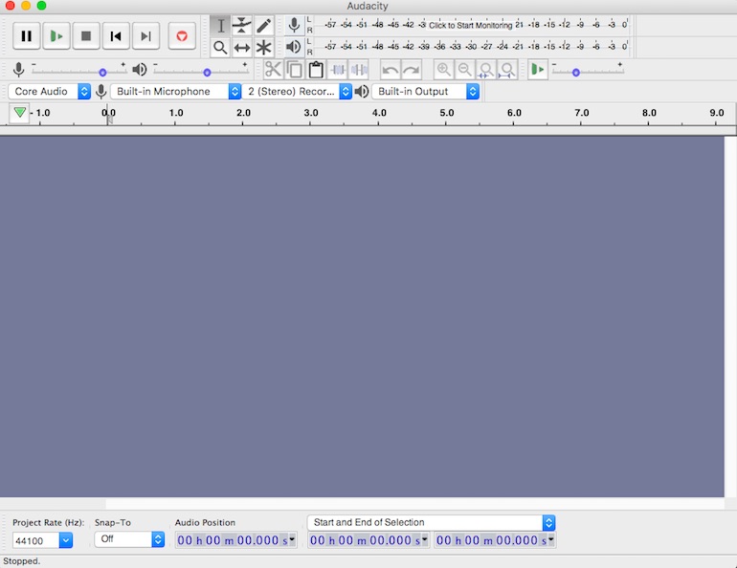Open the selection start format arrow

[x=425, y=540]
